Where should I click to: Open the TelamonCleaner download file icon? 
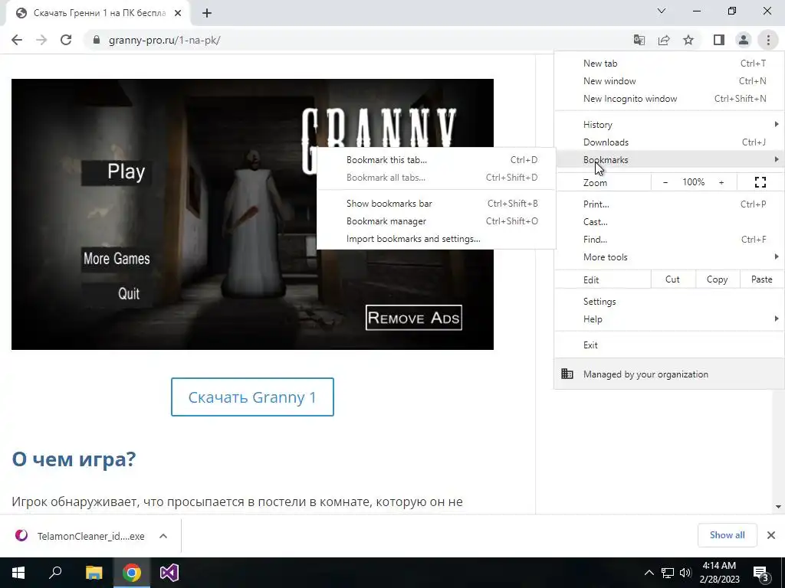click(21, 536)
